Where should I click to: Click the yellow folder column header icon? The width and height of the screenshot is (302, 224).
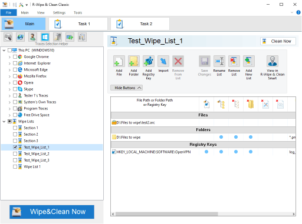pyautogui.click(x=251, y=104)
